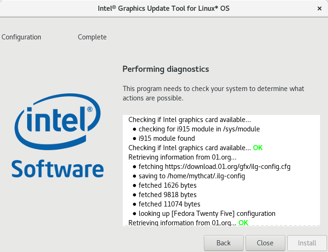Click the 'fetched 11074 bytes' line

[170, 204]
